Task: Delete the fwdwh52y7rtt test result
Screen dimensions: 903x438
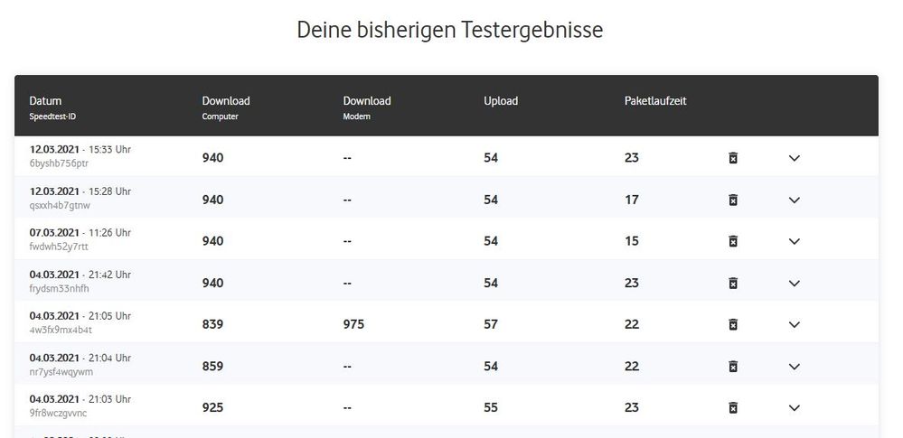Action: point(733,241)
